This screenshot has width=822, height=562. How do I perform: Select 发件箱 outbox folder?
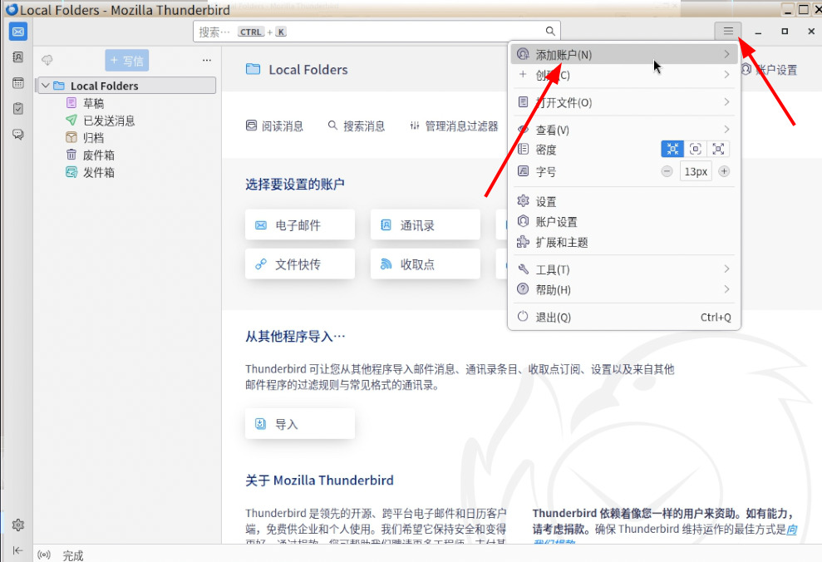tap(99, 172)
